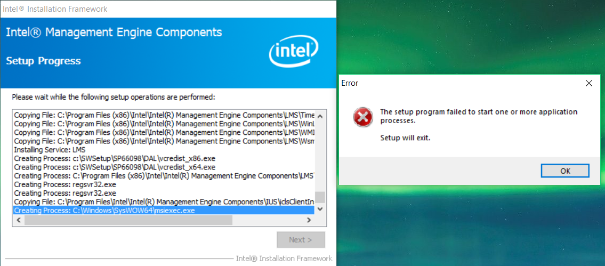Select the Copying File IUS log line
Screen dimensions: 605x266
click(x=160, y=201)
